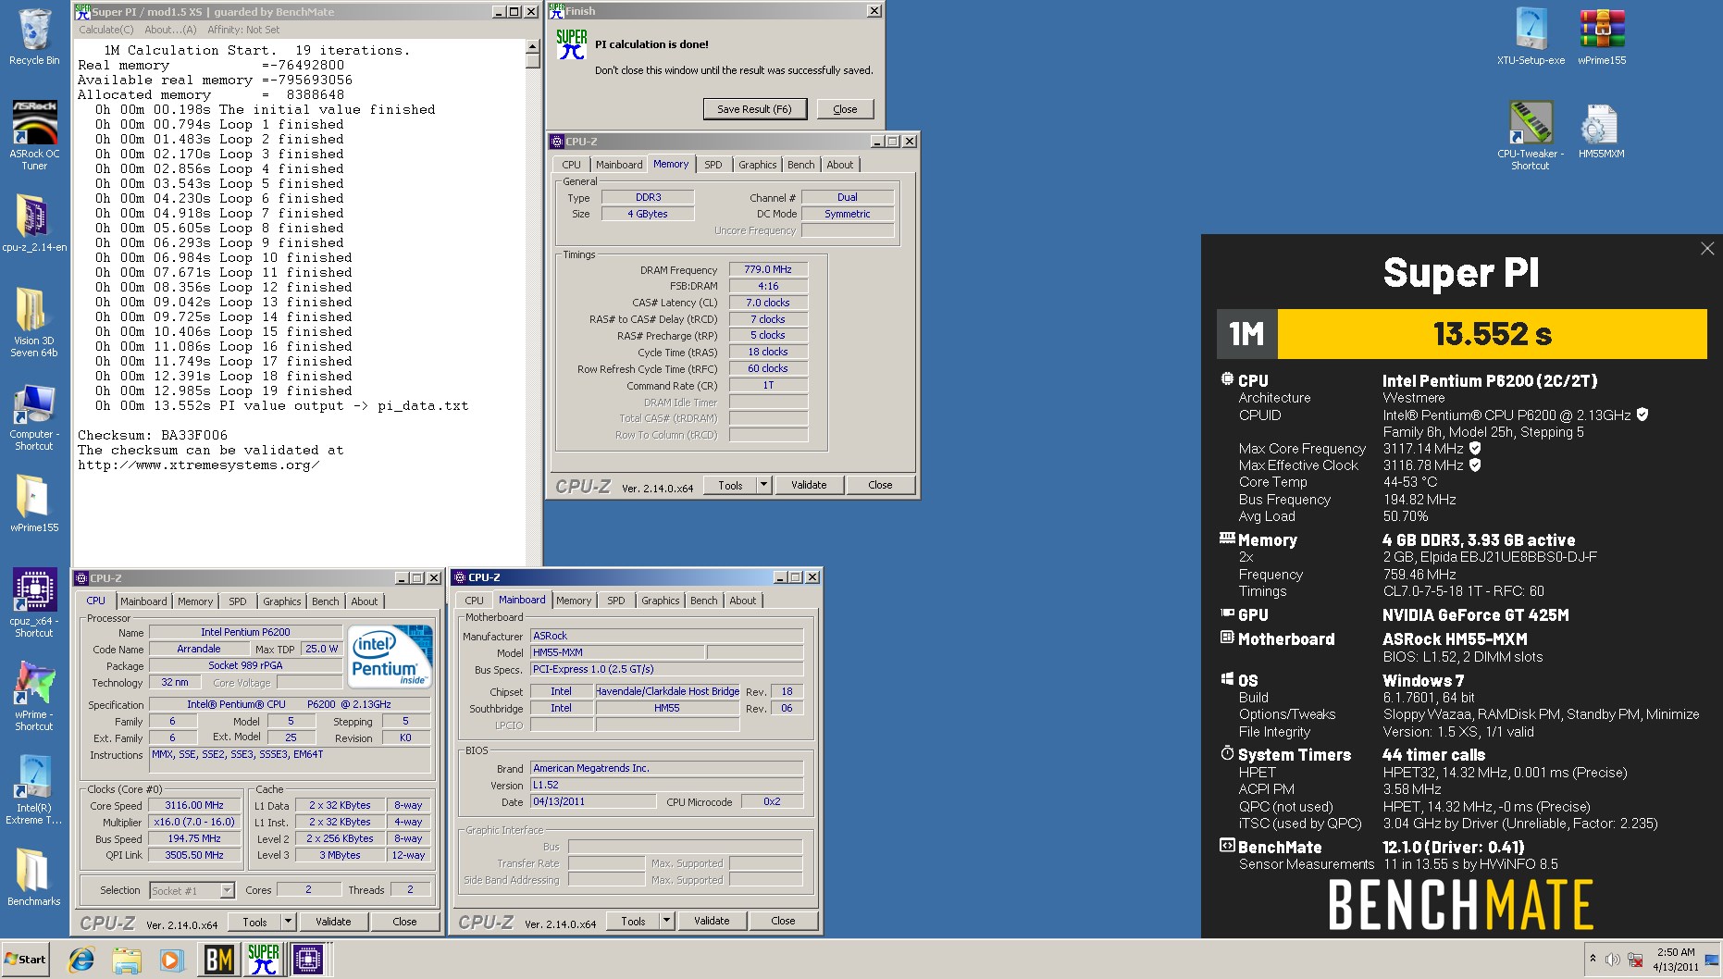Click Super PI output scrollbar up arrow
This screenshot has width=1723, height=979.
(x=532, y=46)
